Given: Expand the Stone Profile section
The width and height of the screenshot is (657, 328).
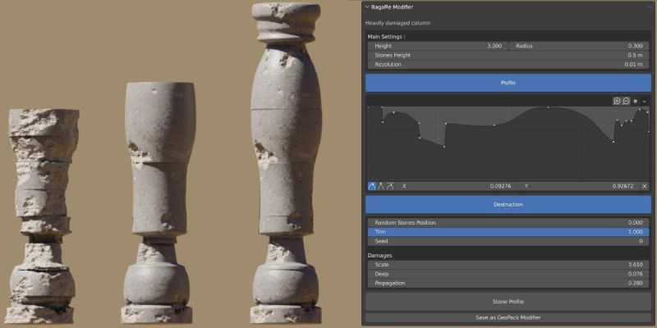Looking at the screenshot, I should tap(508, 302).
